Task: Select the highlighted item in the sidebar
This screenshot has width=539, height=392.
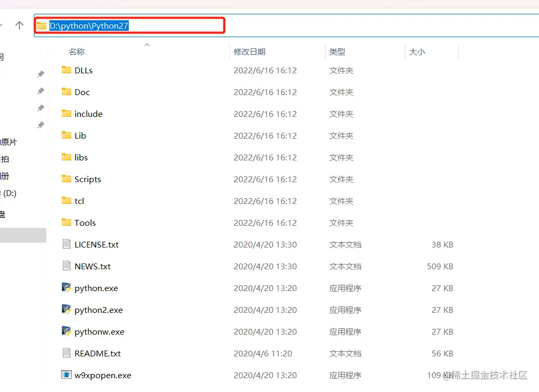Action: (x=23, y=235)
